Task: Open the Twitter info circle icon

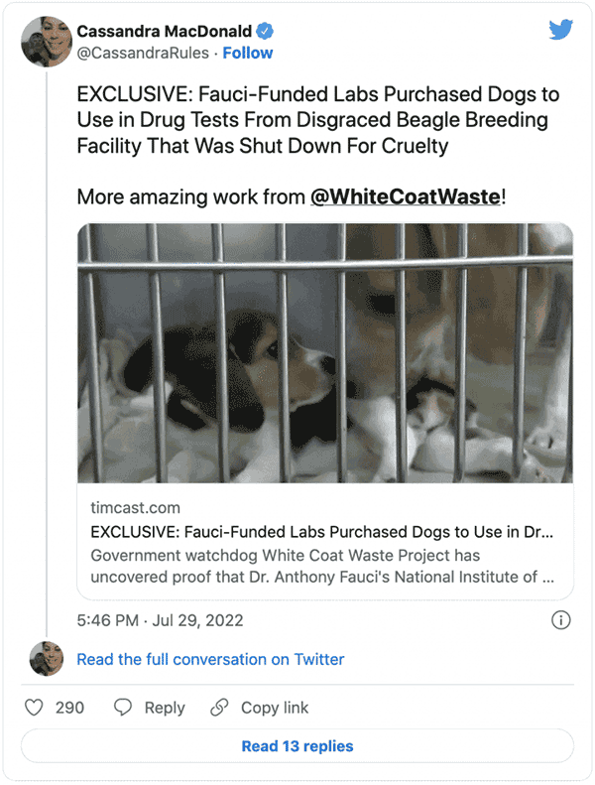Action: click(560, 620)
